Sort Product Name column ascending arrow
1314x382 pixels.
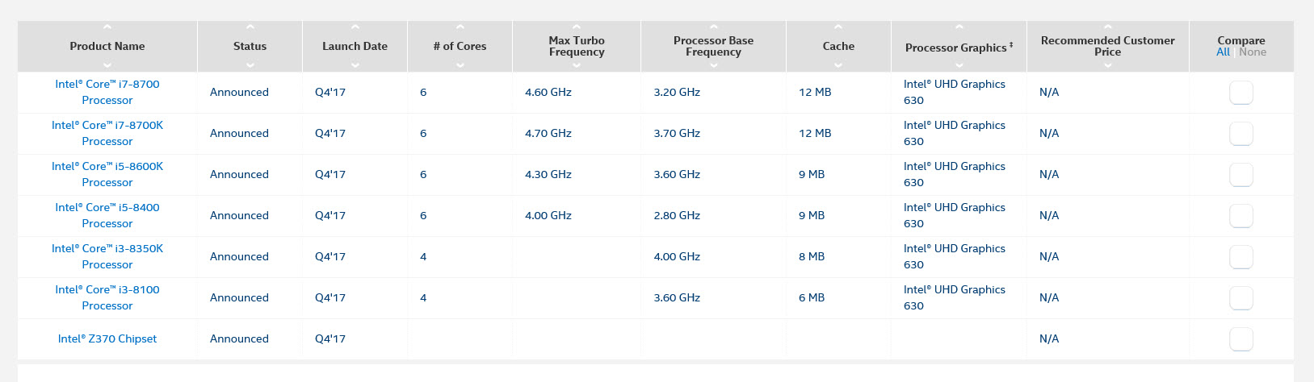(107, 28)
